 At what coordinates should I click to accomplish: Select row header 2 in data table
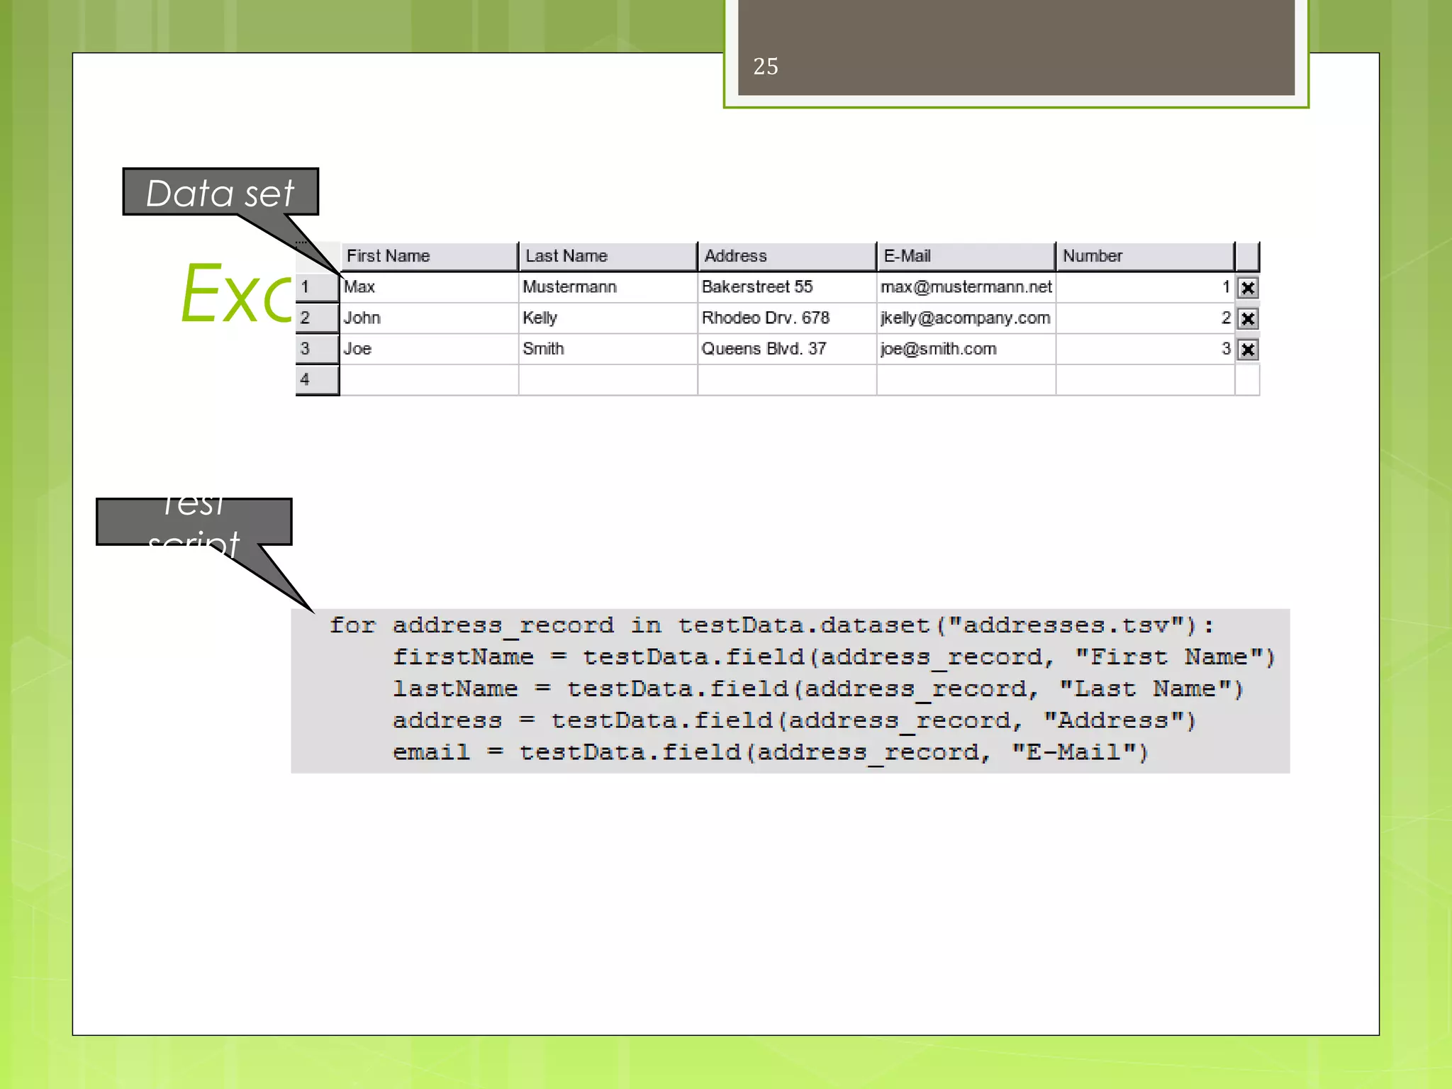click(x=317, y=318)
